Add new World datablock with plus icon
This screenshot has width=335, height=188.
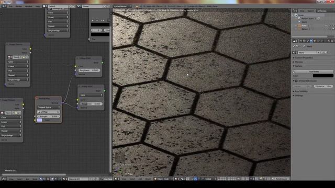322,52
